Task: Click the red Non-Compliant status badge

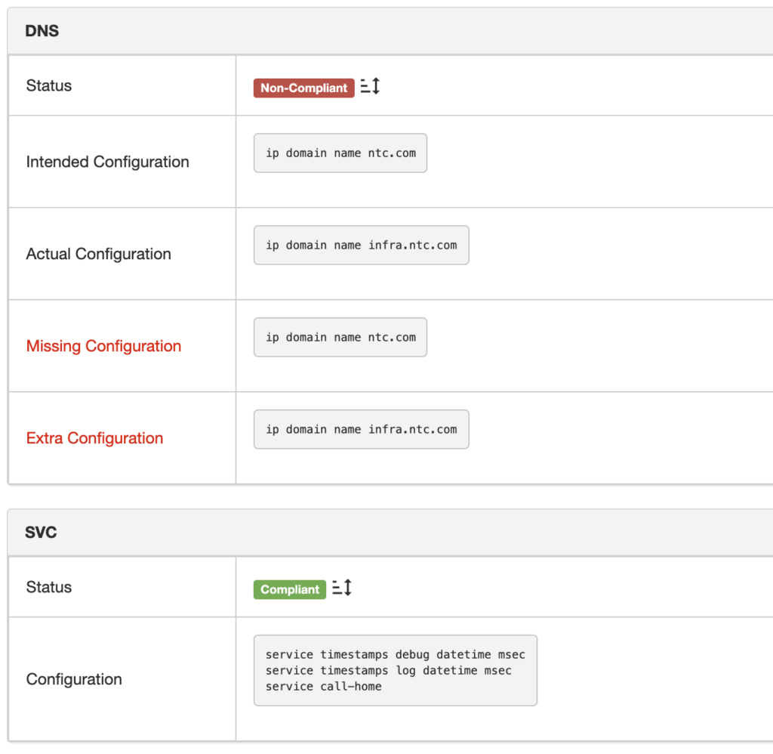Action: (303, 88)
